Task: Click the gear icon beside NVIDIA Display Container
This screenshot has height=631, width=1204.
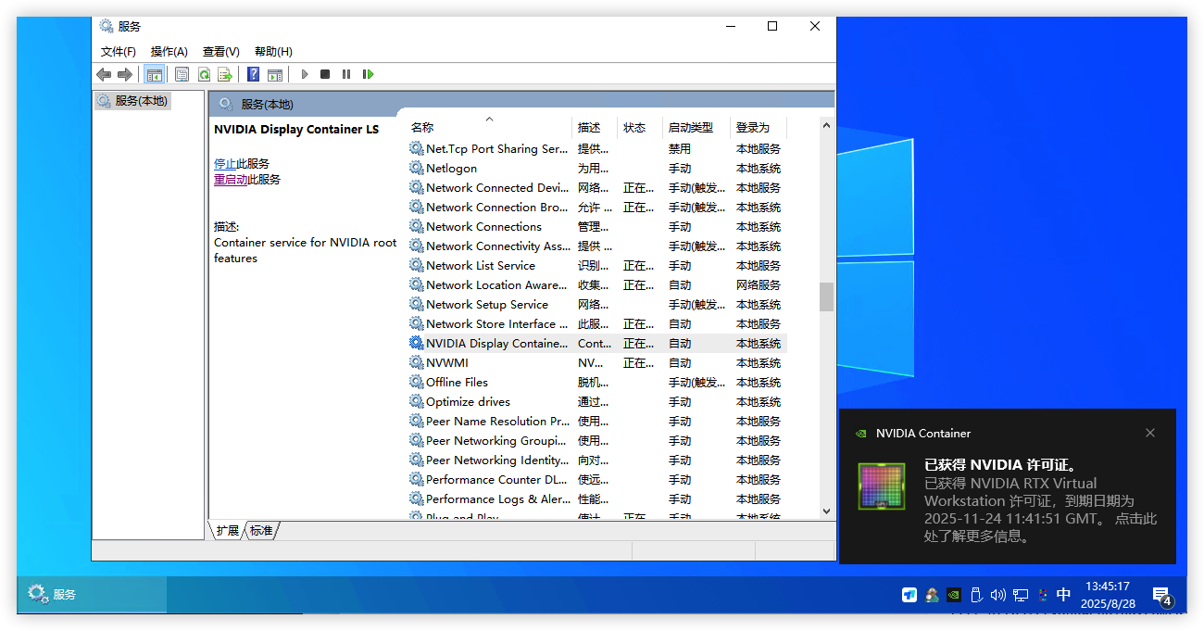Action: [417, 343]
